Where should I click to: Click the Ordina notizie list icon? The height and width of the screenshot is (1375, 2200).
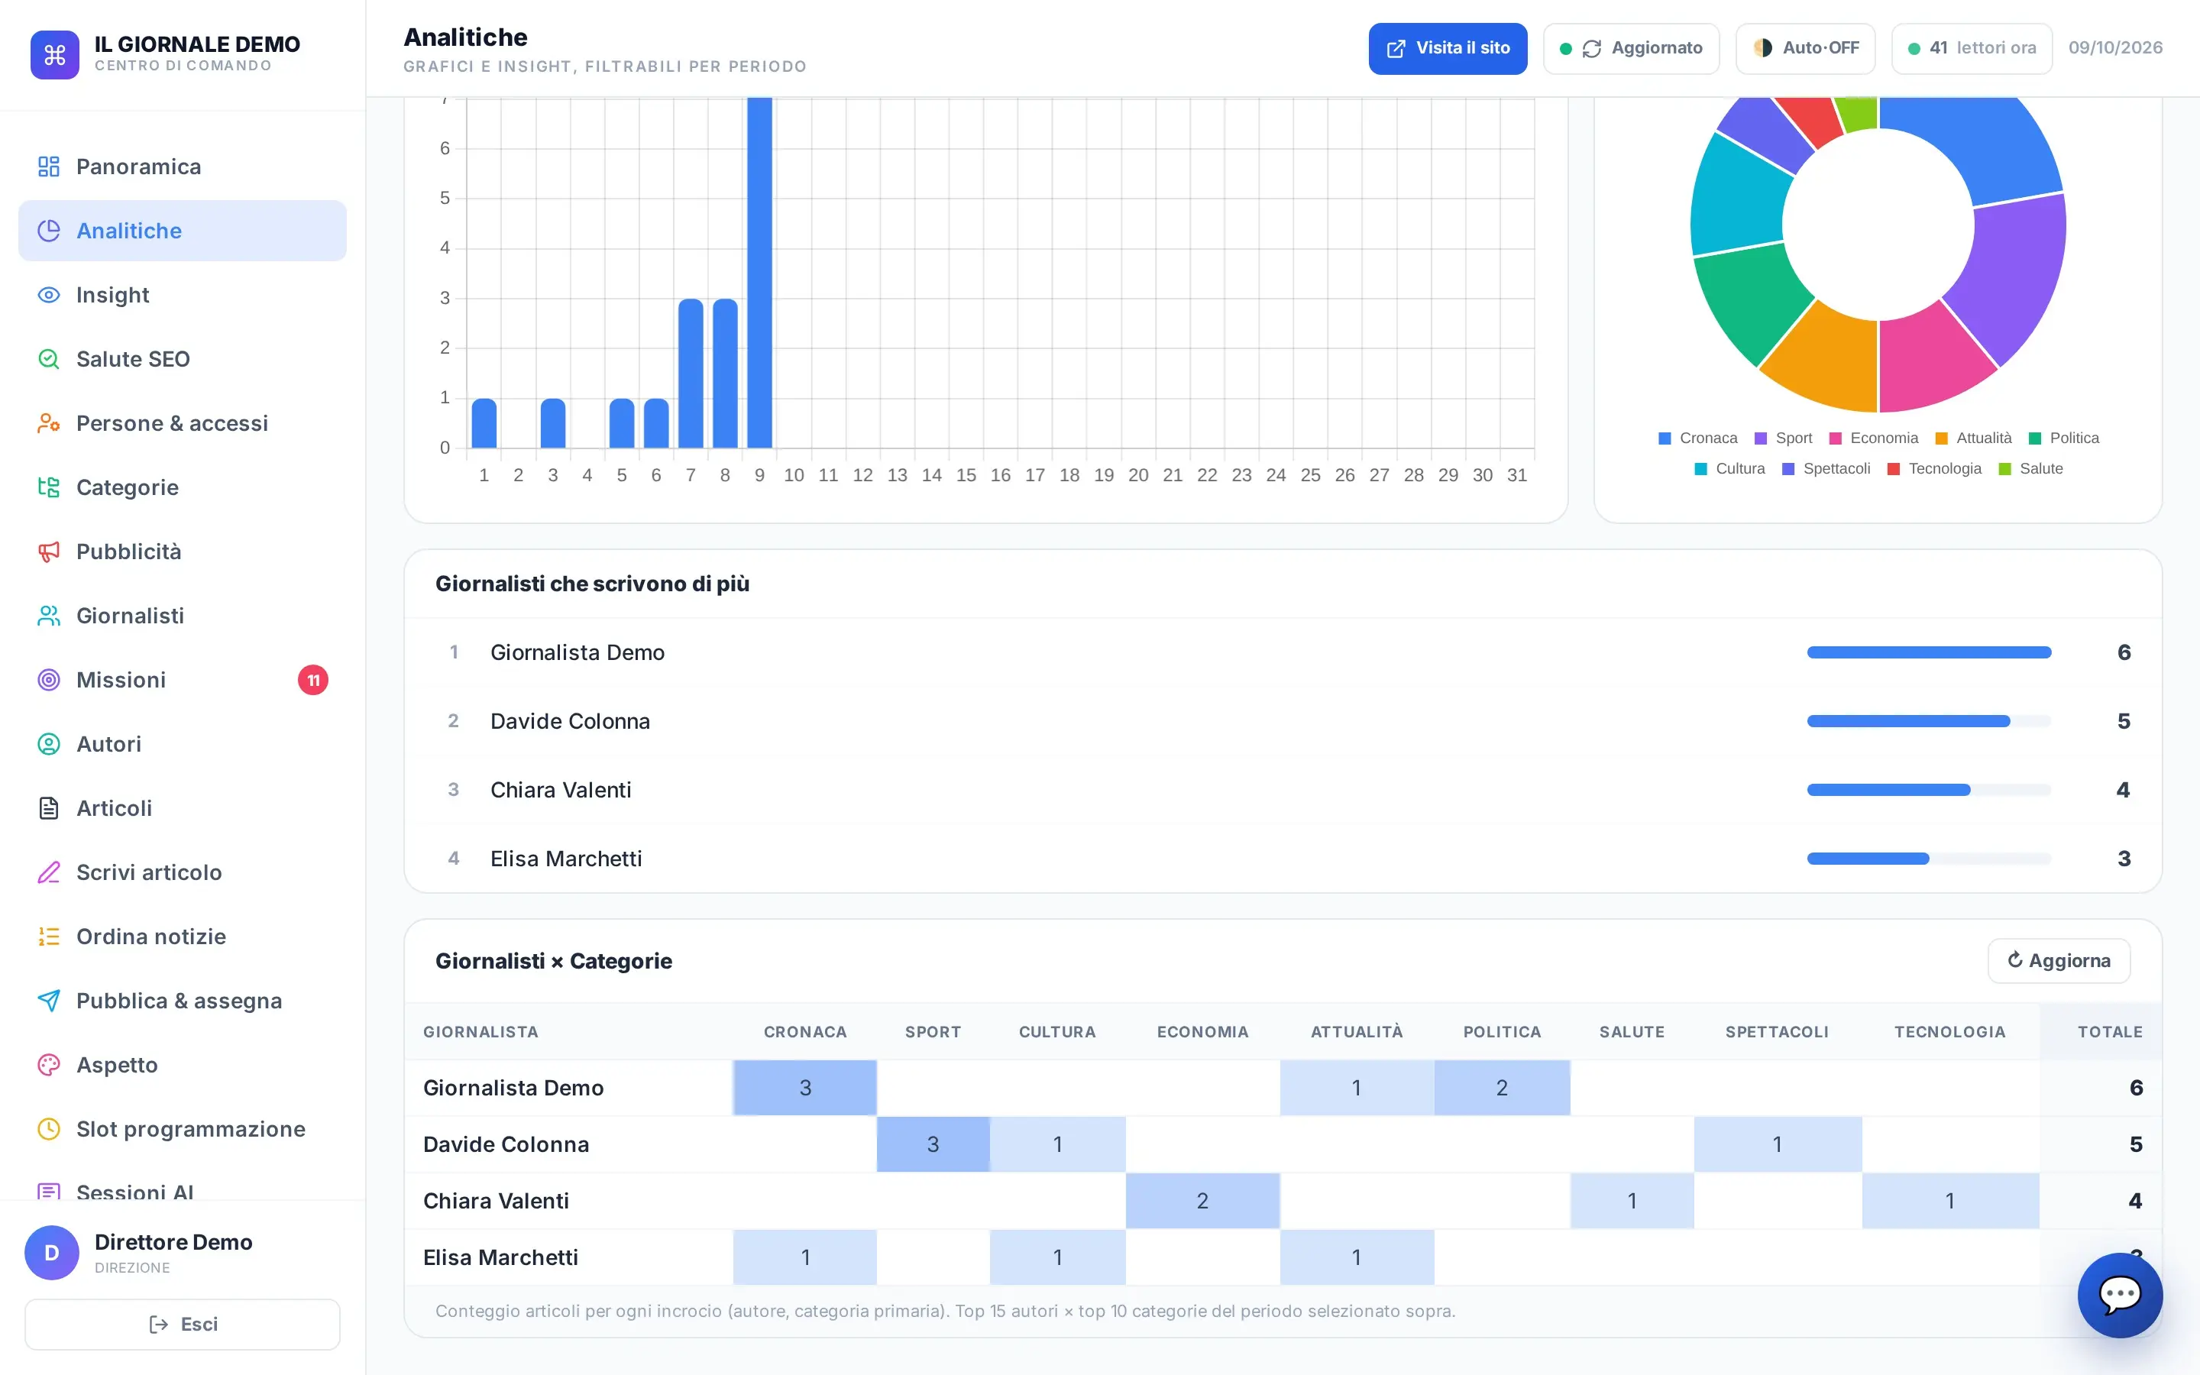48,936
